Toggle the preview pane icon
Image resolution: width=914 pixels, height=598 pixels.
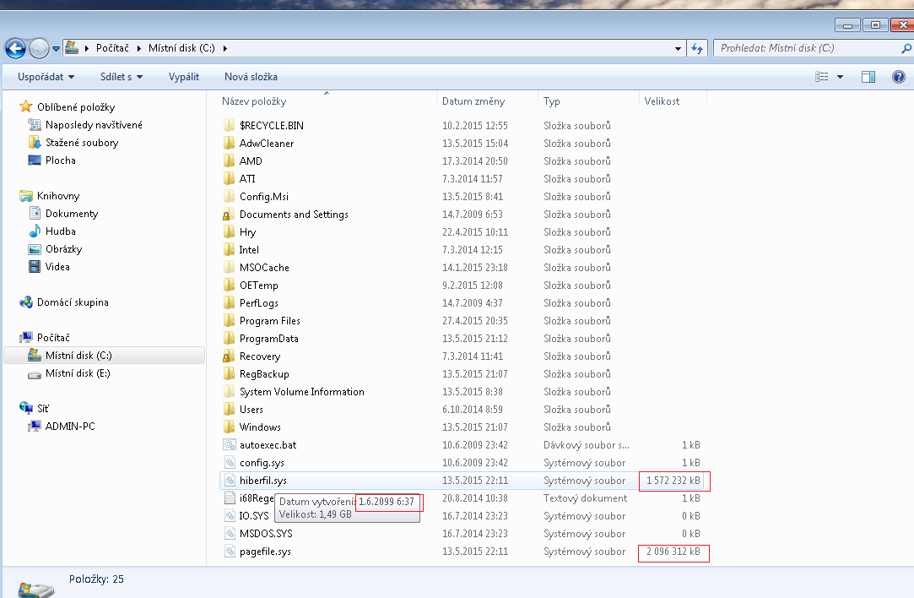pyautogui.click(x=868, y=77)
